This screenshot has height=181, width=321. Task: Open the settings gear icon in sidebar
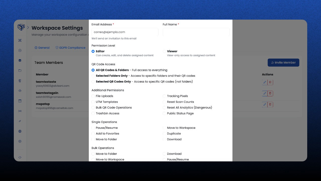[x=20, y=141]
